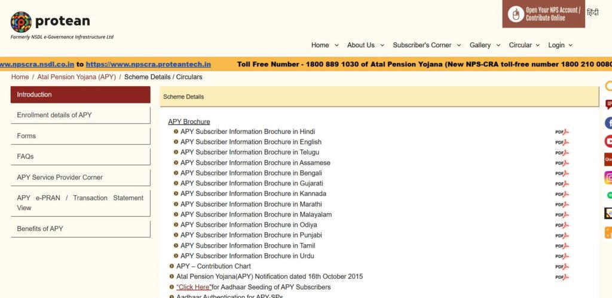Select the Introduction sidebar tab
Screen dimensions: 612x298
point(81,95)
